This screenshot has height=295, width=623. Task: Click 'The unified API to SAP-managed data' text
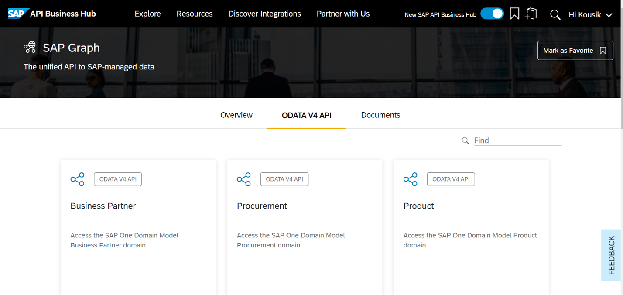(89, 67)
